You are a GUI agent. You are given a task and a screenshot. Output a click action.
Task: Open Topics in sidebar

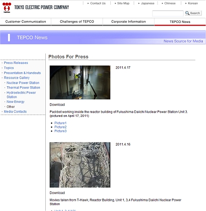[9, 68]
